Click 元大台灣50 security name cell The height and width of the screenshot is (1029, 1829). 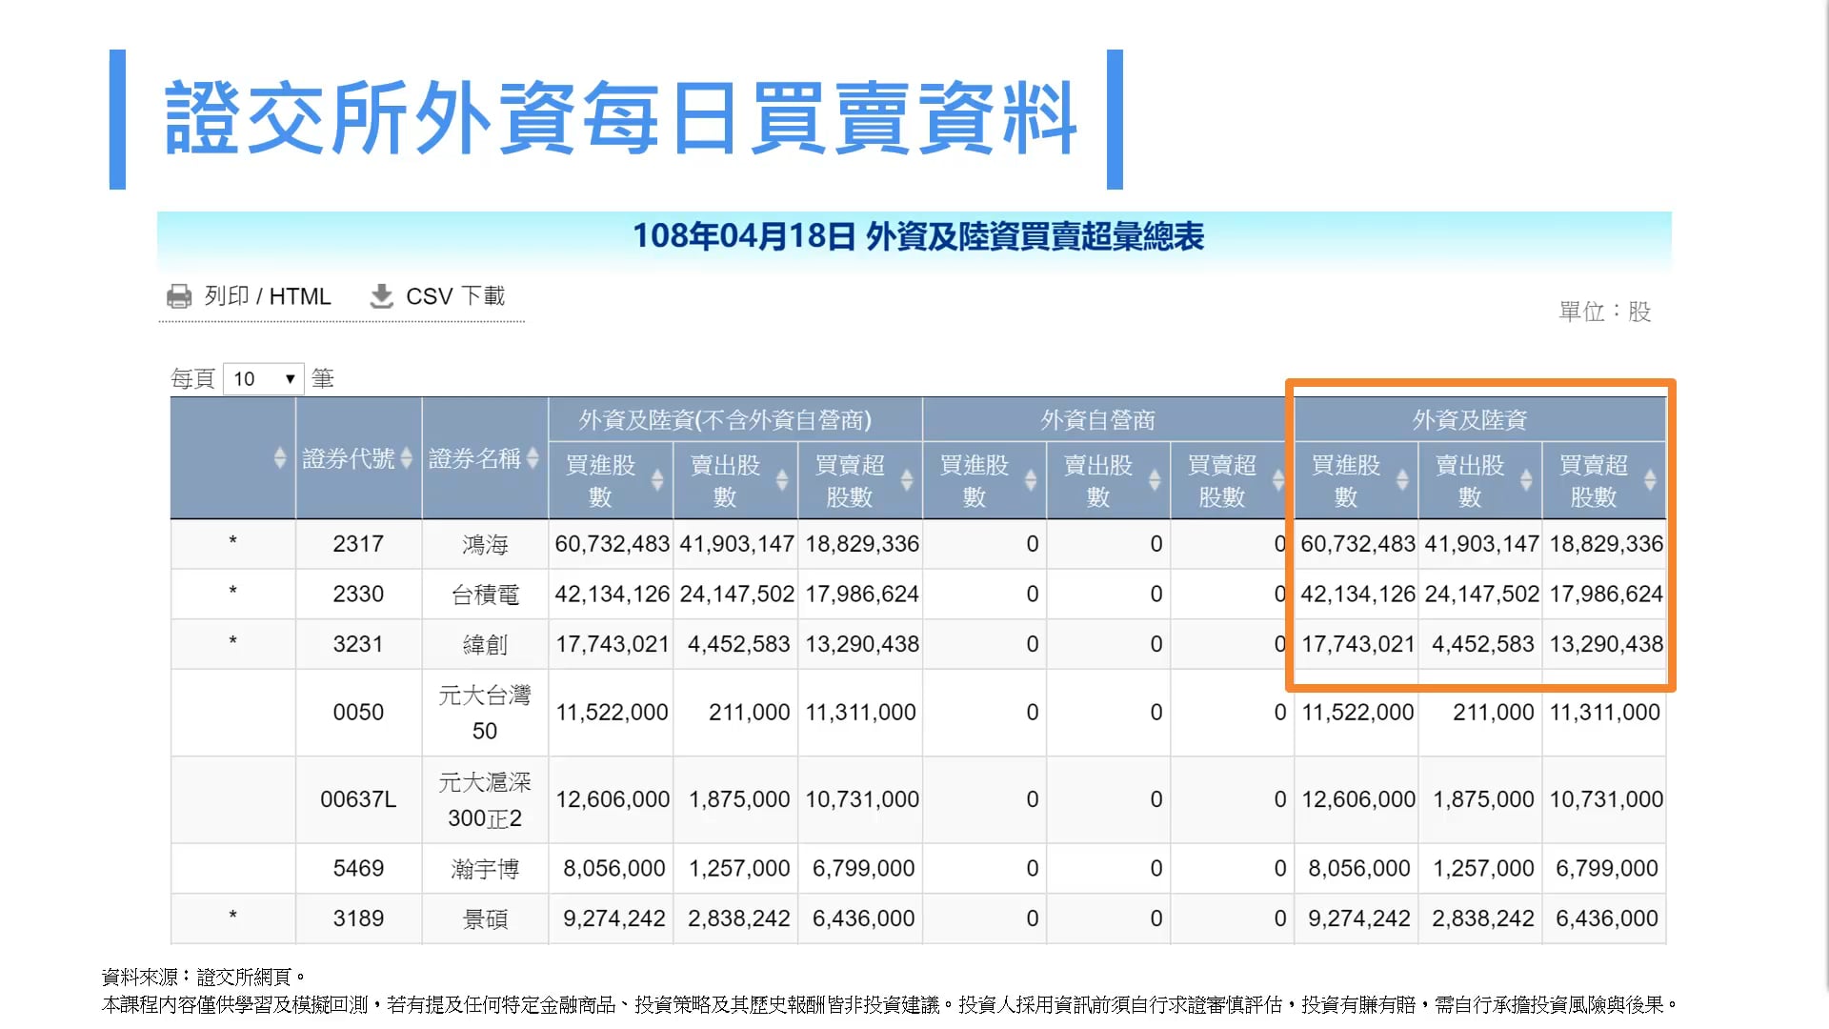485,713
